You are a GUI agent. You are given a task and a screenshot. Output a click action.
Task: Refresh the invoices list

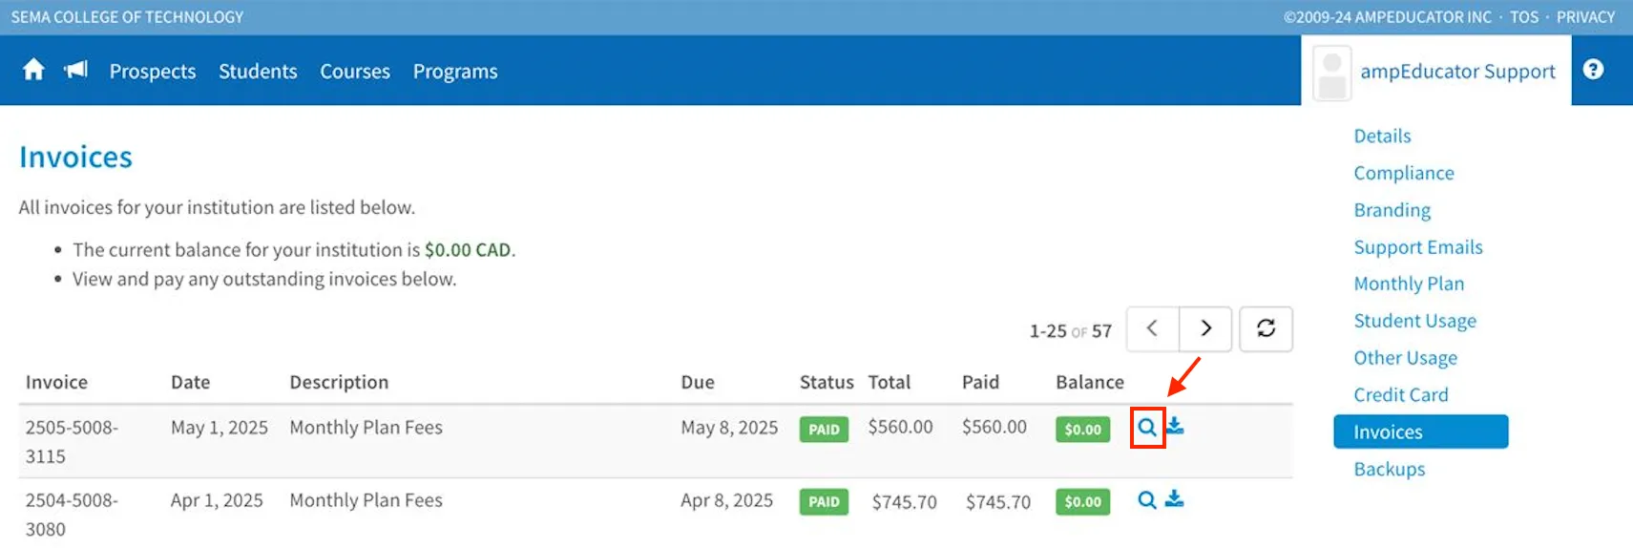click(1267, 328)
